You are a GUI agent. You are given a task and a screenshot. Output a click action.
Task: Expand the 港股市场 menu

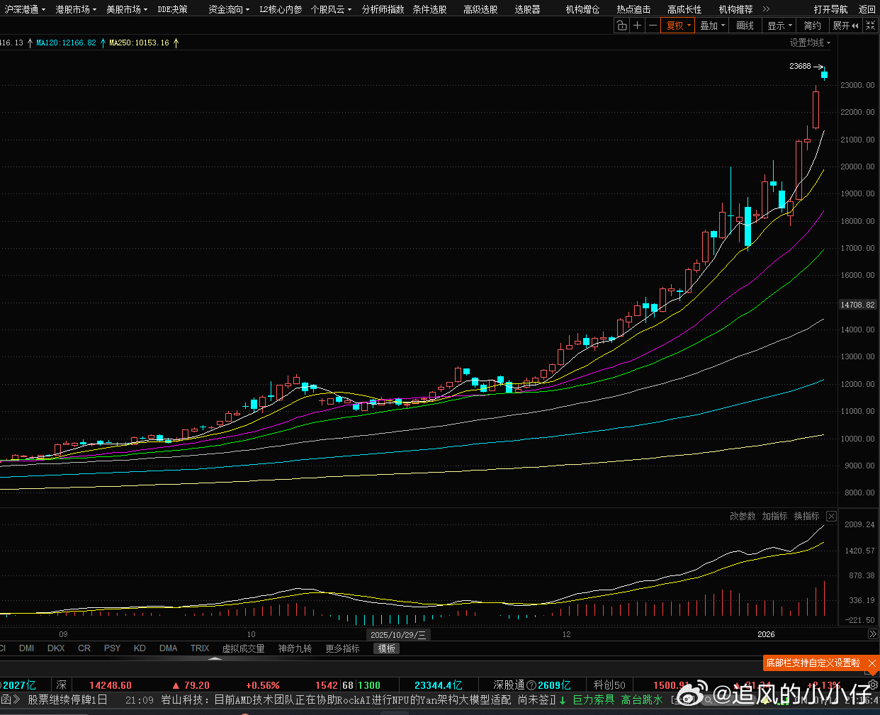(76, 9)
